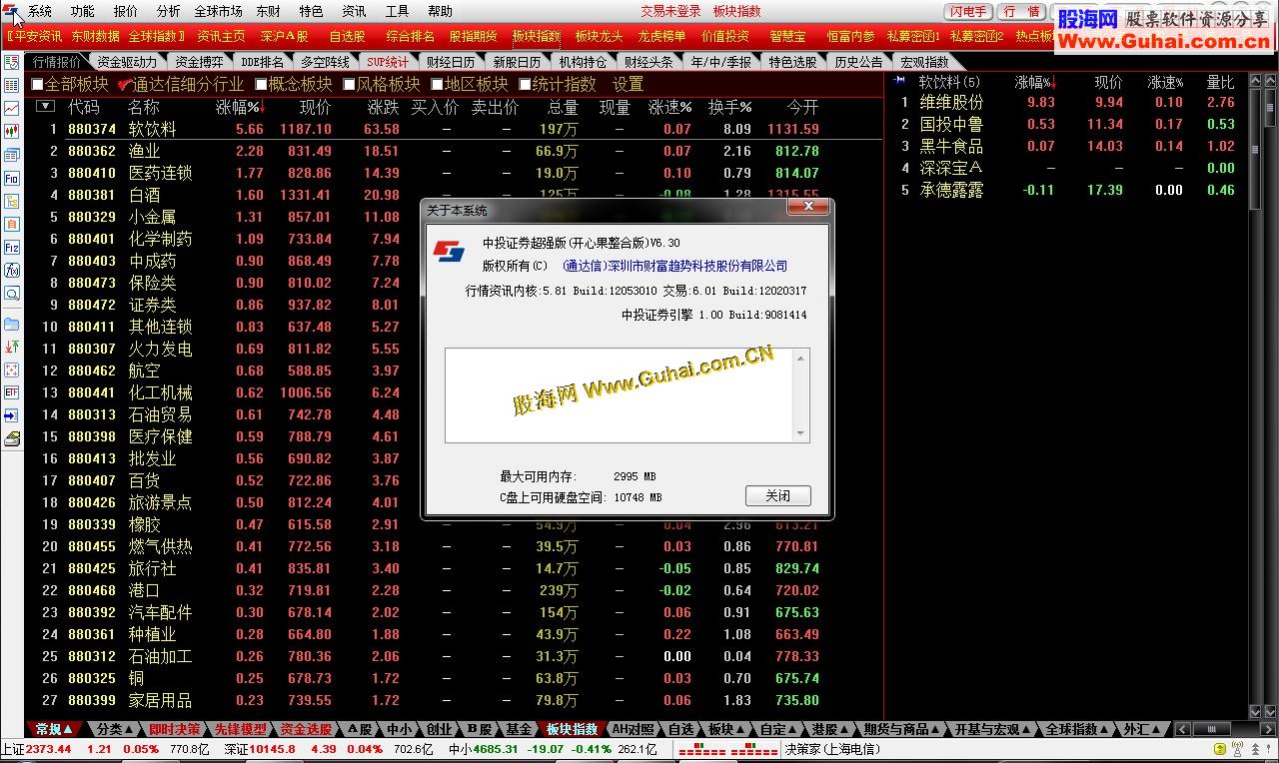Open the f(x) formula manager icon
The height and width of the screenshot is (763, 1279).
(12, 270)
